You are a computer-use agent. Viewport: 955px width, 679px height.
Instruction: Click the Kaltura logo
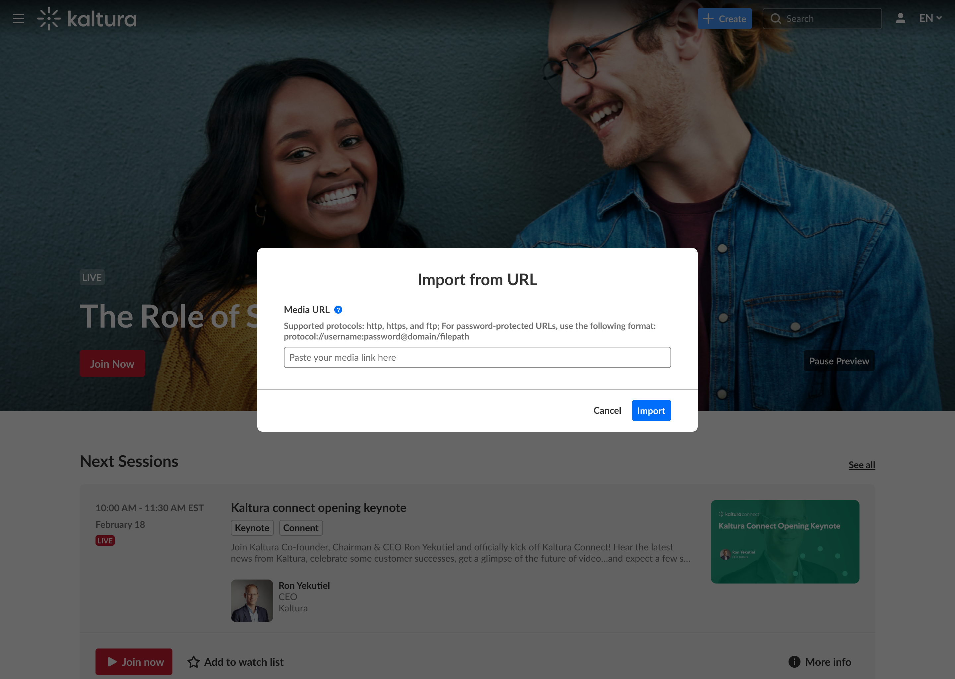pyautogui.click(x=88, y=19)
